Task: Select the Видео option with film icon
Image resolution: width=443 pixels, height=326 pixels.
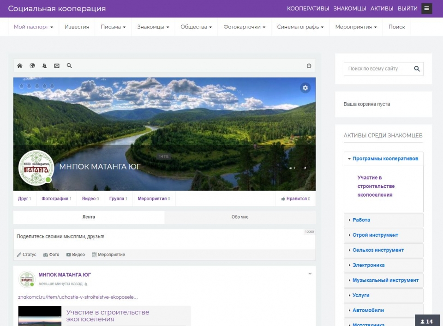Action: pyautogui.click(x=75, y=255)
